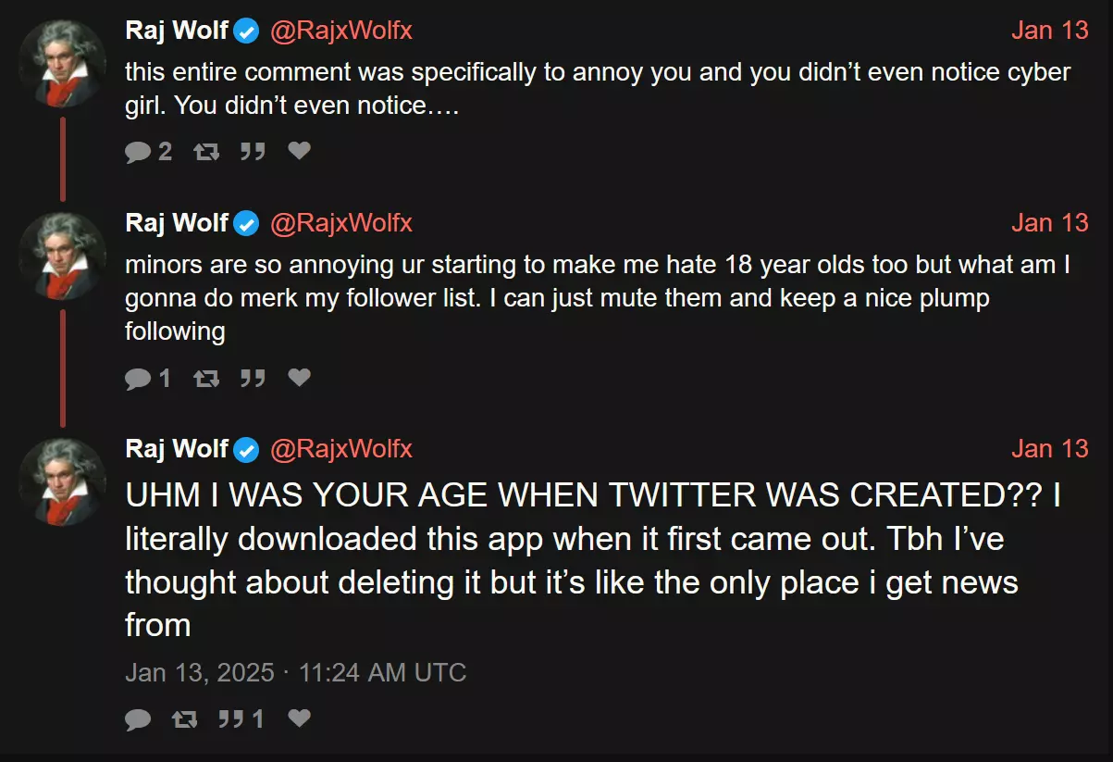The image size is (1113, 762).
Task: Open @RajxWolfx handle on second tweet
Action: point(341,223)
